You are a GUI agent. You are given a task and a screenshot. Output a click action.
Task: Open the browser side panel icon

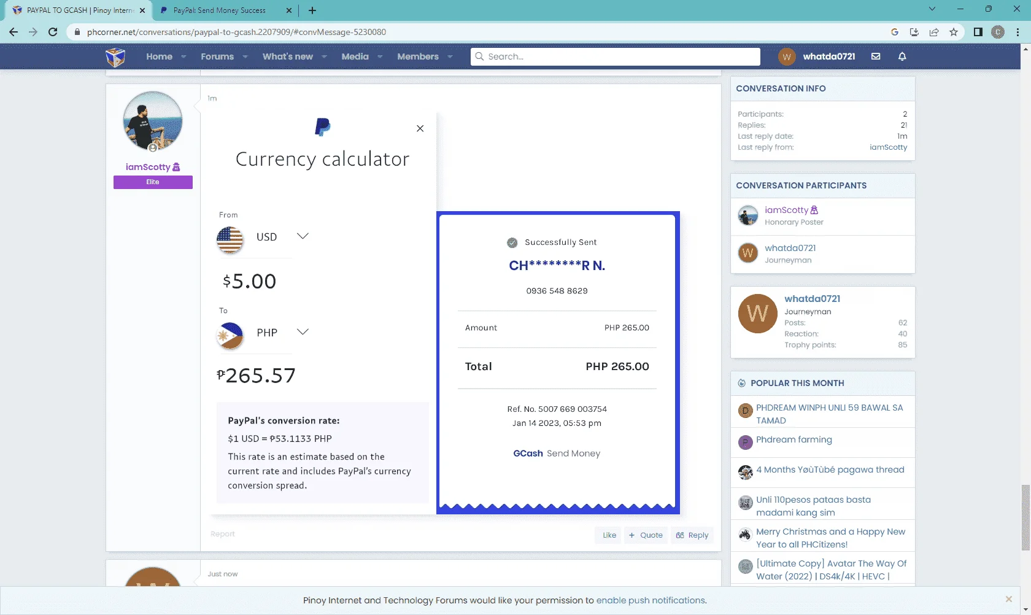click(978, 32)
